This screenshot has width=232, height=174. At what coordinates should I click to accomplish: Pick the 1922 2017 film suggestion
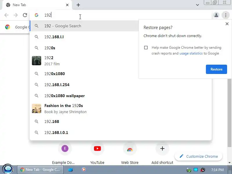click(84, 61)
